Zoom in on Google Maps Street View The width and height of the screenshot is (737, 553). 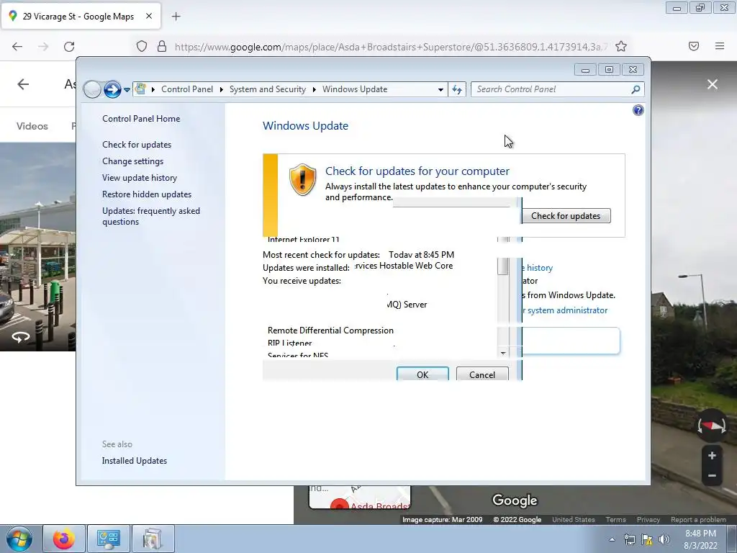coord(712,456)
